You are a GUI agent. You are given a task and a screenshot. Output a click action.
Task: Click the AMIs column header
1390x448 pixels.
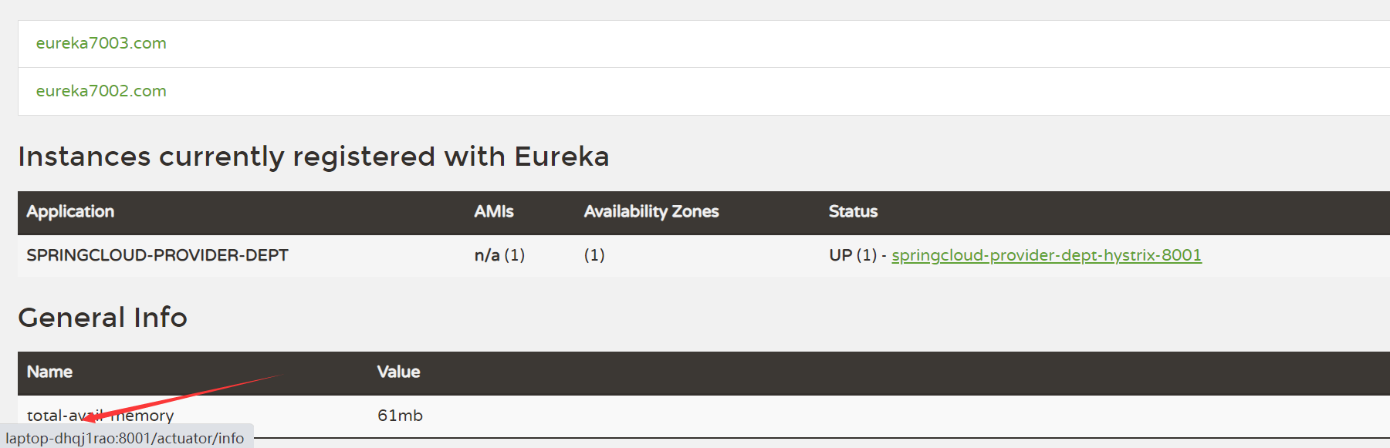[x=494, y=211]
